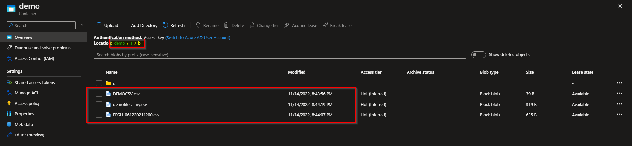
Task: Click the Rename toolbar button
Action: click(x=207, y=25)
